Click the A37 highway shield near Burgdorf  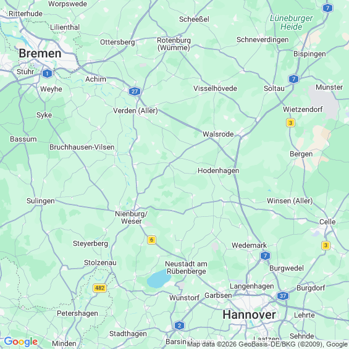[283, 296]
